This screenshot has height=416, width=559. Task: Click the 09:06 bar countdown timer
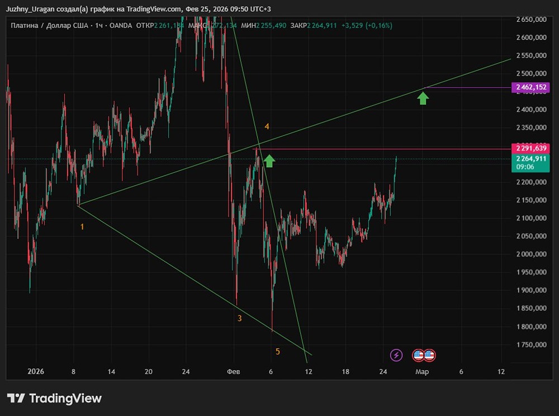point(525,167)
